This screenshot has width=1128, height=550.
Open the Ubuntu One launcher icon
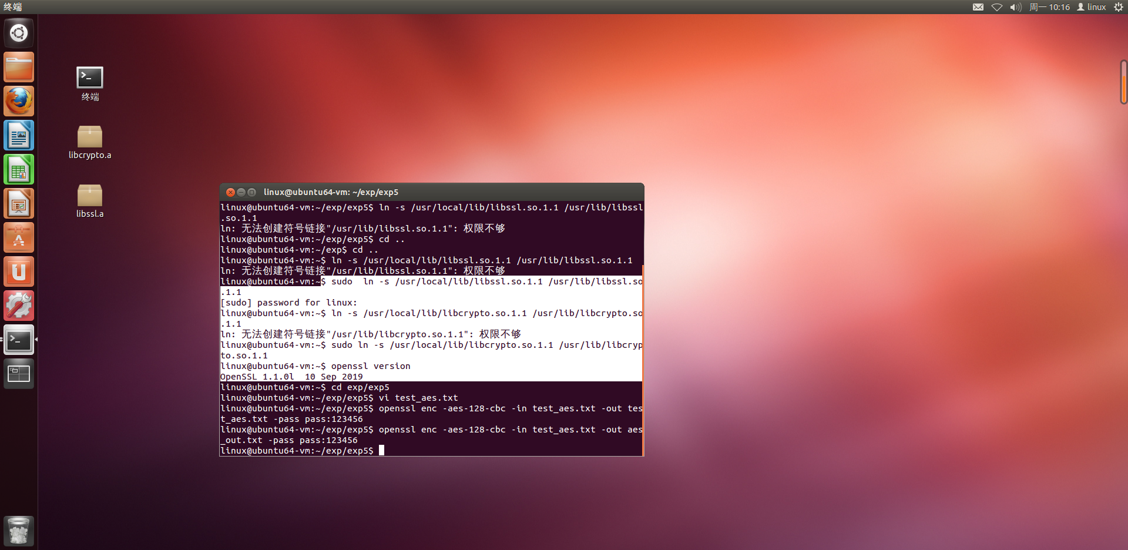pos(19,271)
